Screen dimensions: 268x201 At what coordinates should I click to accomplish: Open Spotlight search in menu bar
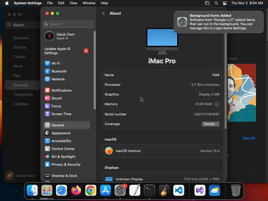coord(216,3)
